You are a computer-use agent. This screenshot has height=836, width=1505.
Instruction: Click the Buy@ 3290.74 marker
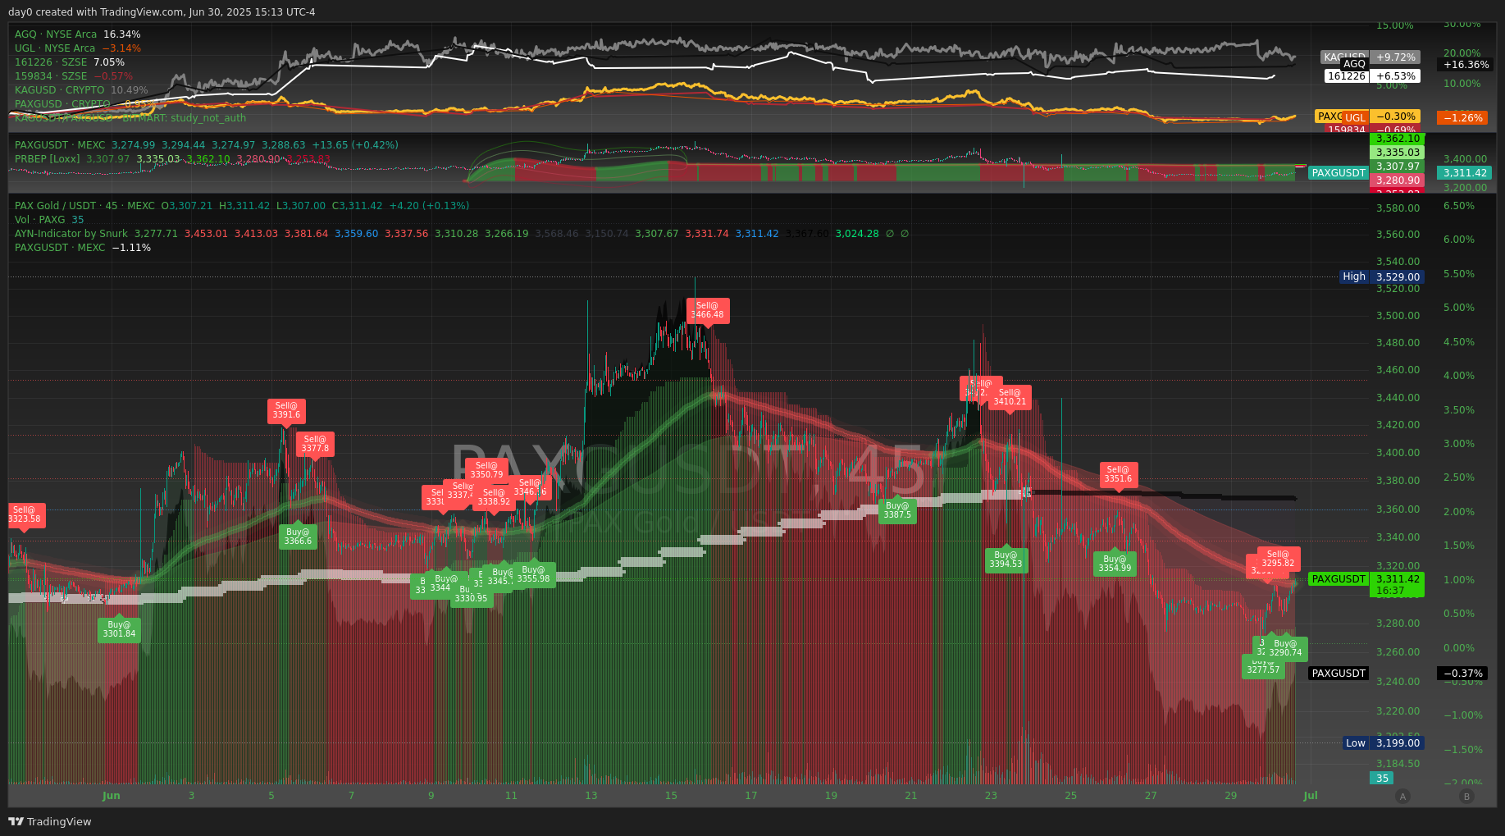click(1285, 649)
